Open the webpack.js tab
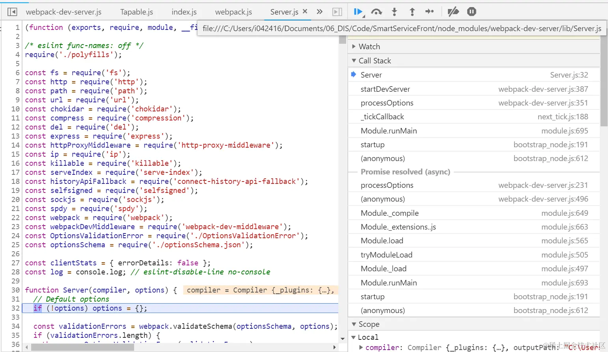The height and width of the screenshot is (352, 608). 233,12
